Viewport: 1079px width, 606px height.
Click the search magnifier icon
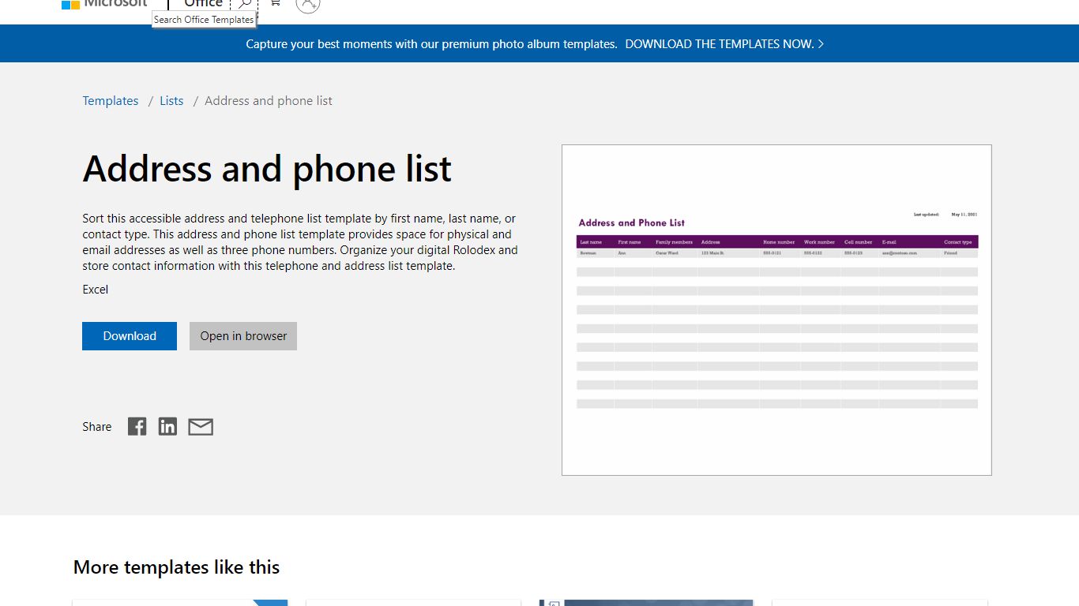point(244,4)
